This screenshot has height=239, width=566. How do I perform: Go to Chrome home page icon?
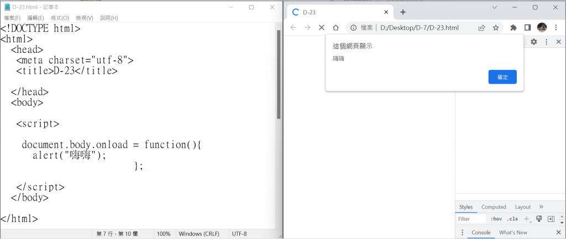(336, 28)
